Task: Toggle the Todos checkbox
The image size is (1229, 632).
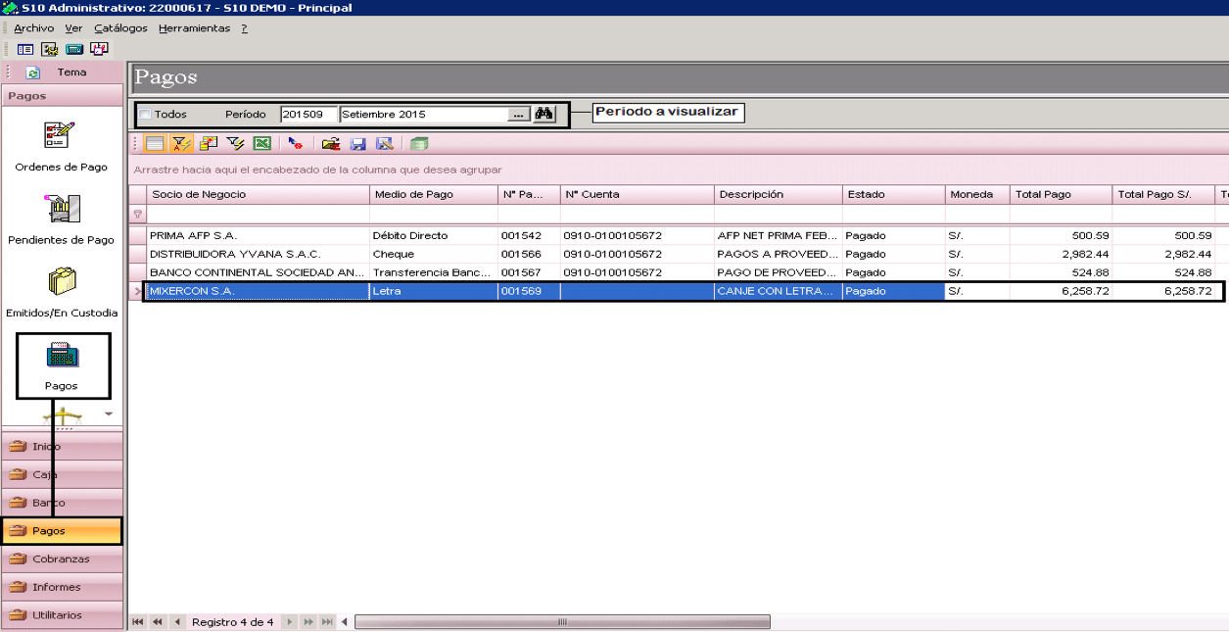Action: click(145, 115)
